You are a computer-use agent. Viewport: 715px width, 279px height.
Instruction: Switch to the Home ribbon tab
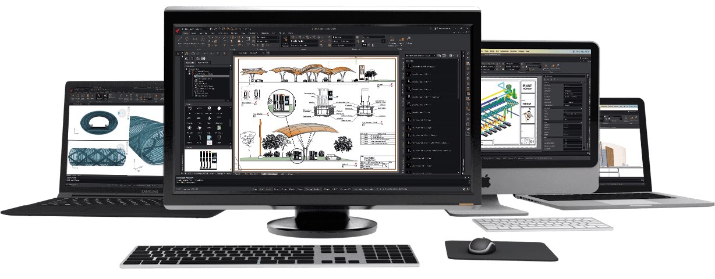[x=187, y=33]
